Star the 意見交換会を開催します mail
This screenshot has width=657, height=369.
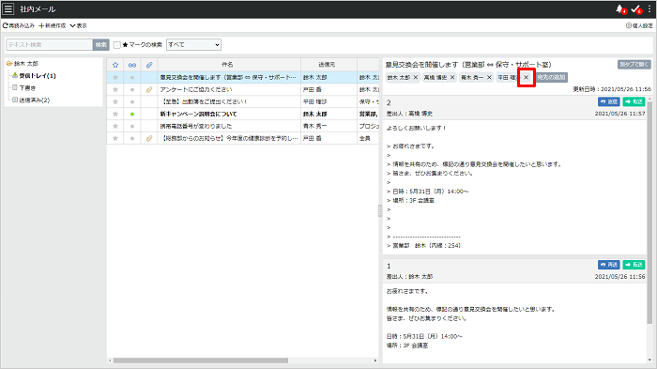click(115, 78)
